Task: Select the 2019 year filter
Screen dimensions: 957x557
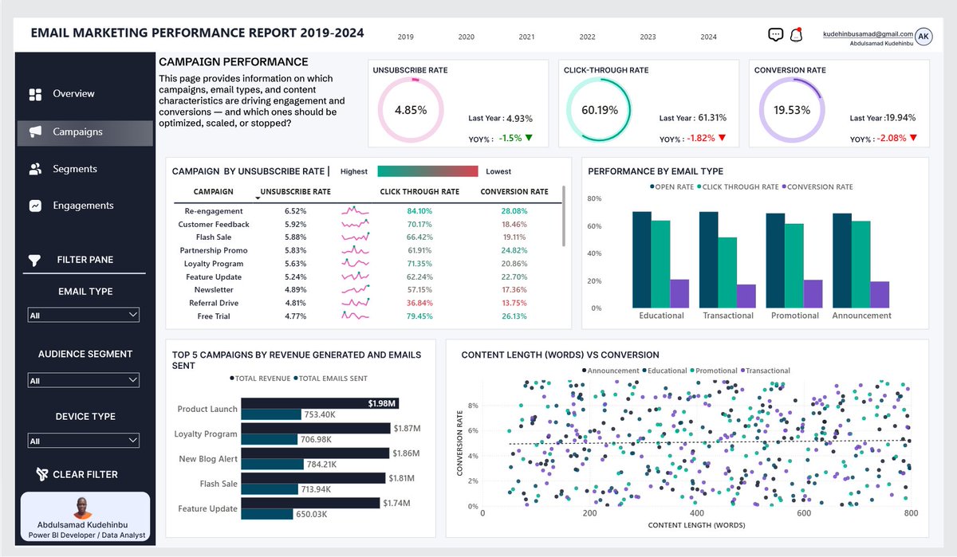Action: (x=405, y=37)
